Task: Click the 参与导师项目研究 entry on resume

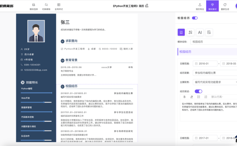Action: click(123, 131)
